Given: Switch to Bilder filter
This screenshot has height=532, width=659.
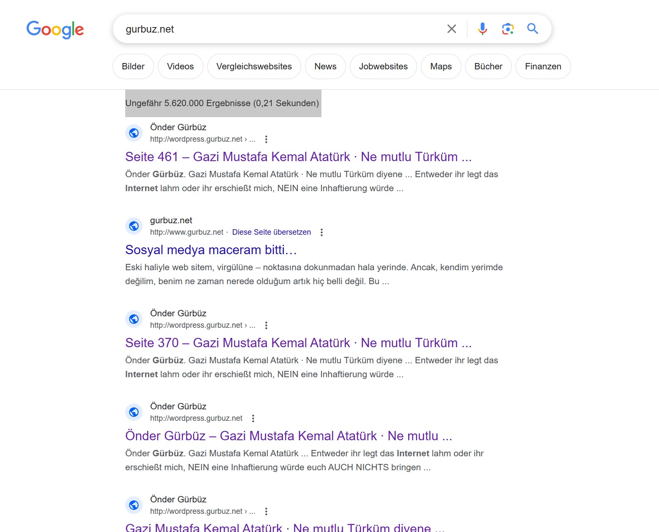Looking at the screenshot, I should (x=133, y=66).
